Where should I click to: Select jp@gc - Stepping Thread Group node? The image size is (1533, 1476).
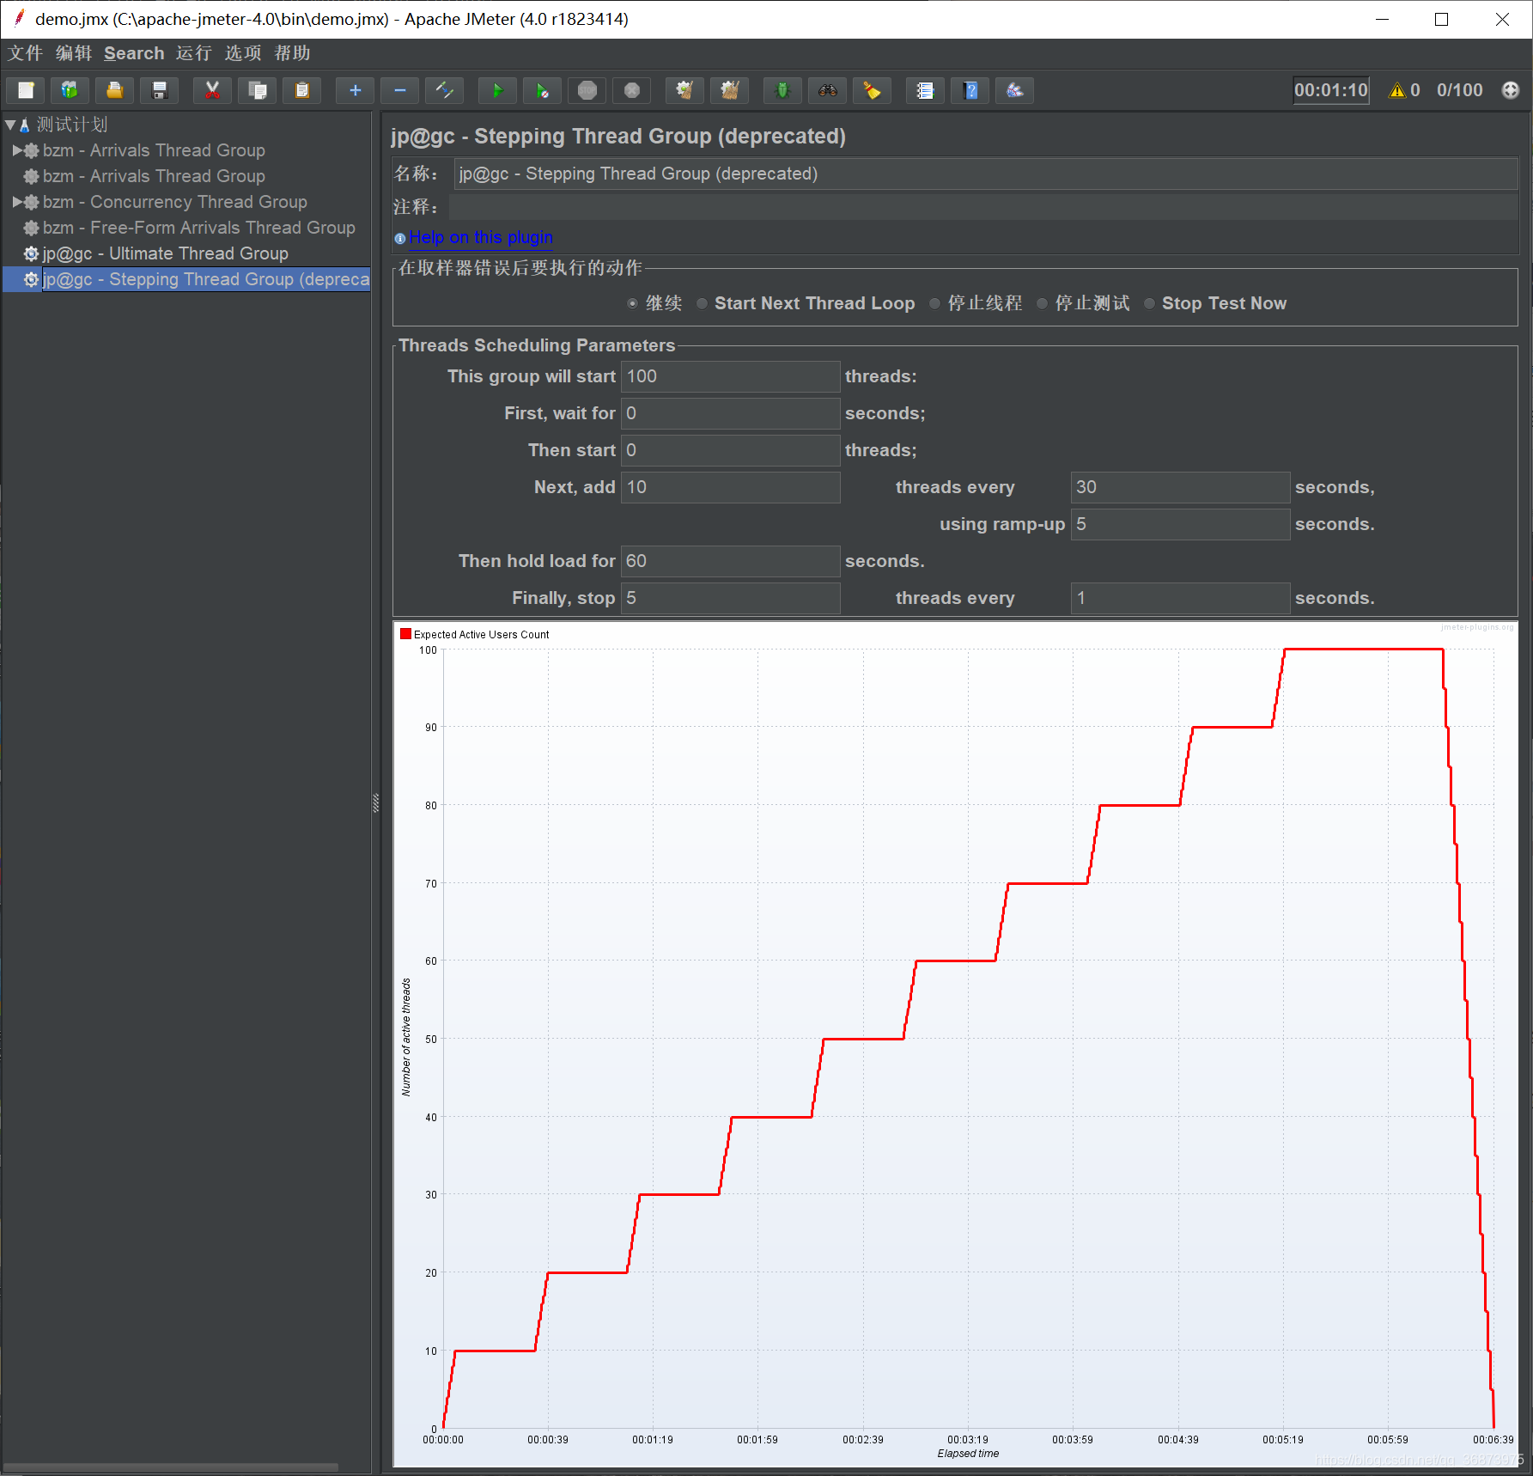point(205,279)
